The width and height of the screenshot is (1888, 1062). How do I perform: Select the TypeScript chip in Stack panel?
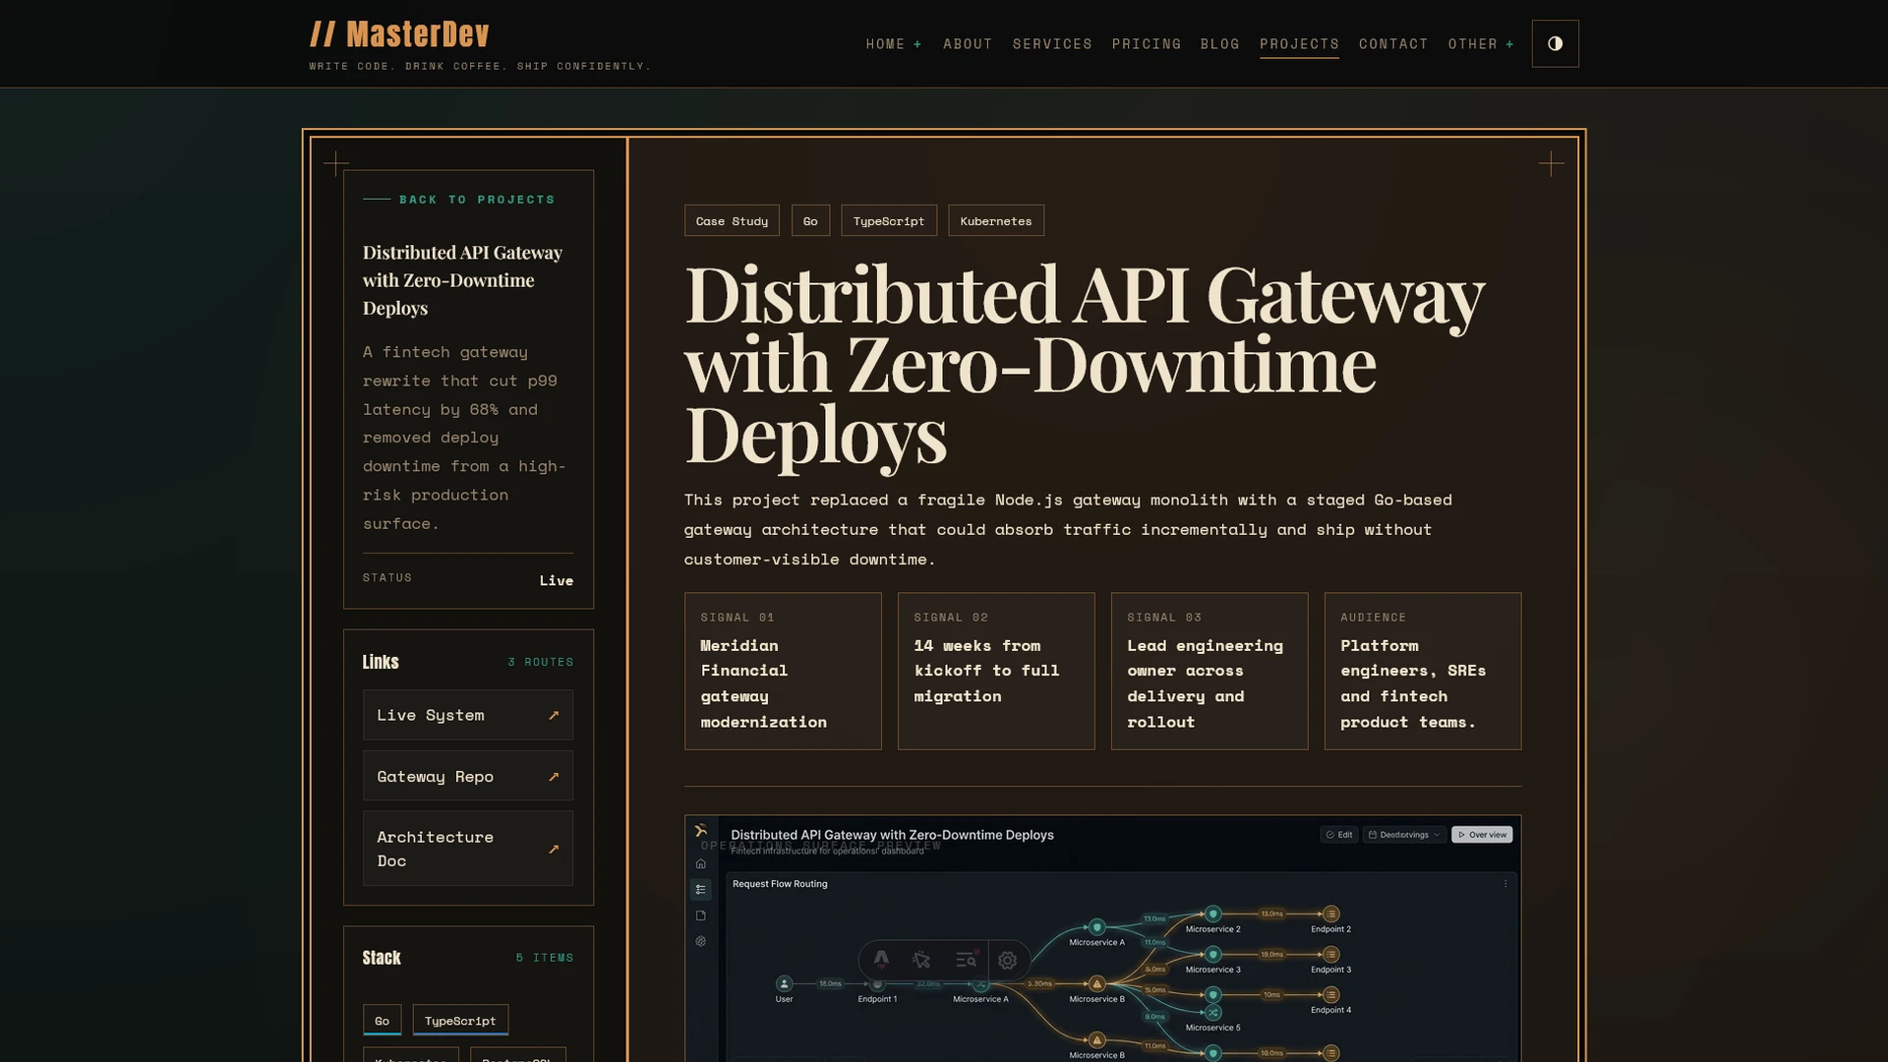pyautogui.click(x=460, y=1020)
